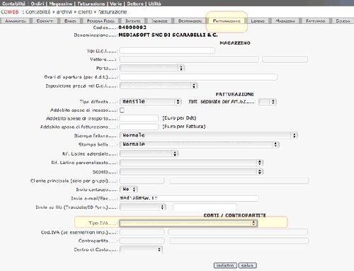Open Invio su file tracciato dropdown
This screenshot has height=271, width=354.
point(143,207)
